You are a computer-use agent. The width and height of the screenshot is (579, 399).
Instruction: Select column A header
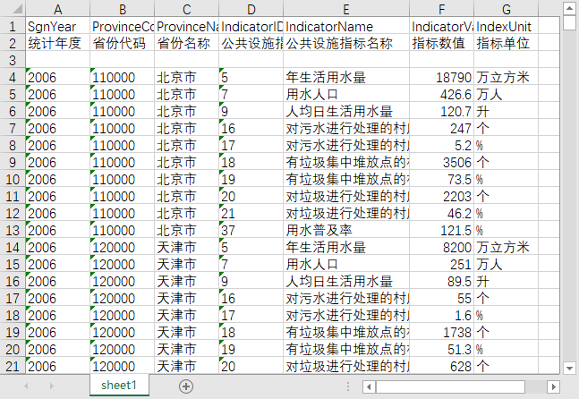57,9
